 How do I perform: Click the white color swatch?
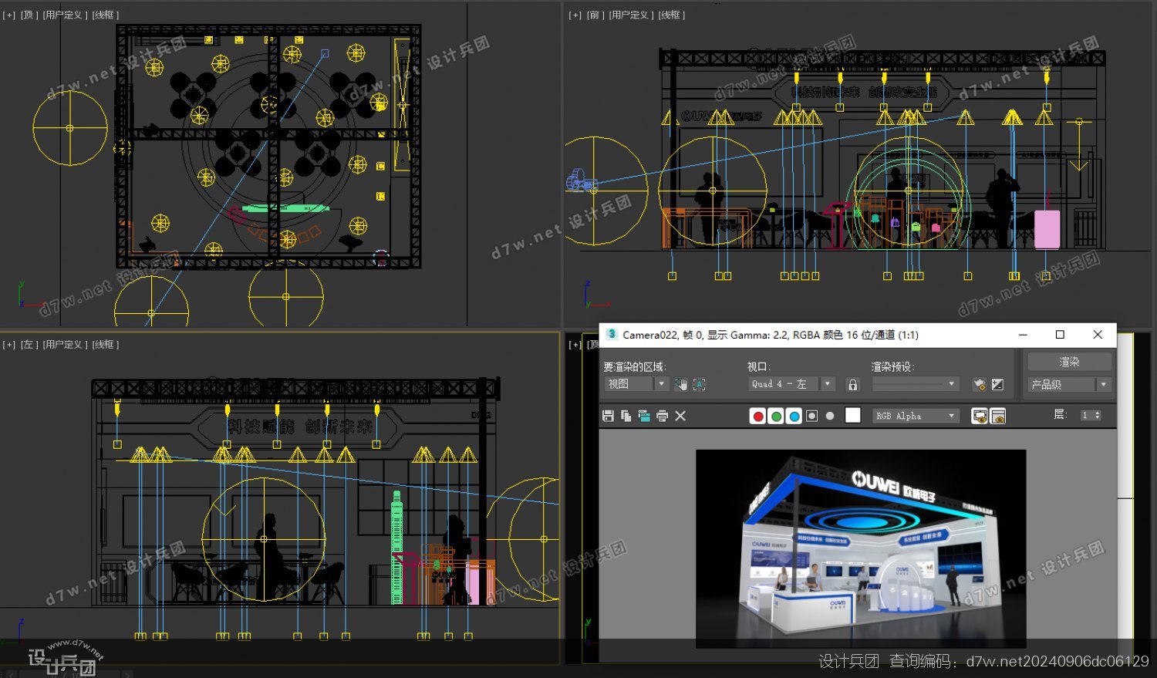coord(852,416)
